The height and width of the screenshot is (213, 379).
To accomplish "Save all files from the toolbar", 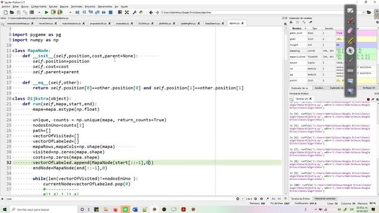I will (x=25, y=12).
